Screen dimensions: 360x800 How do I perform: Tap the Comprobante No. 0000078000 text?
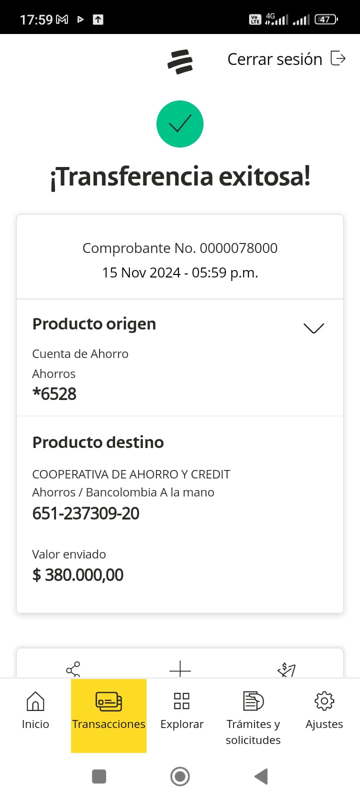(180, 248)
